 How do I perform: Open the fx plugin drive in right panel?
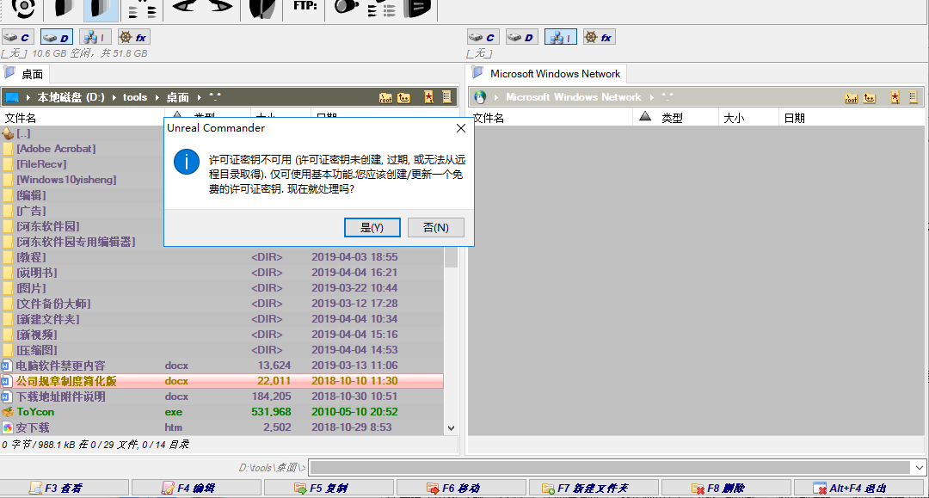pyautogui.click(x=599, y=37)
